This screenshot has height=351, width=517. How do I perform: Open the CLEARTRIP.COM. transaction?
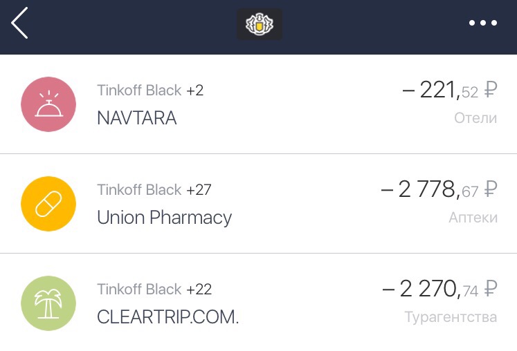pyautogui.click(x=167, y=317)
